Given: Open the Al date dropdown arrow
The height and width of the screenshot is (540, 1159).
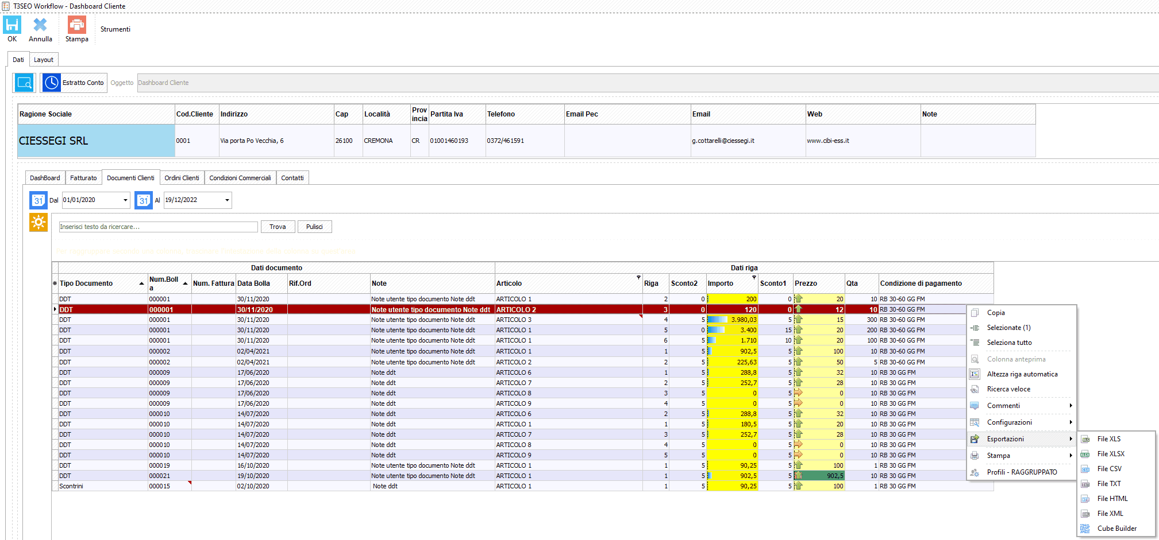Looking at the screenshot, I should (x=227, y=200).
